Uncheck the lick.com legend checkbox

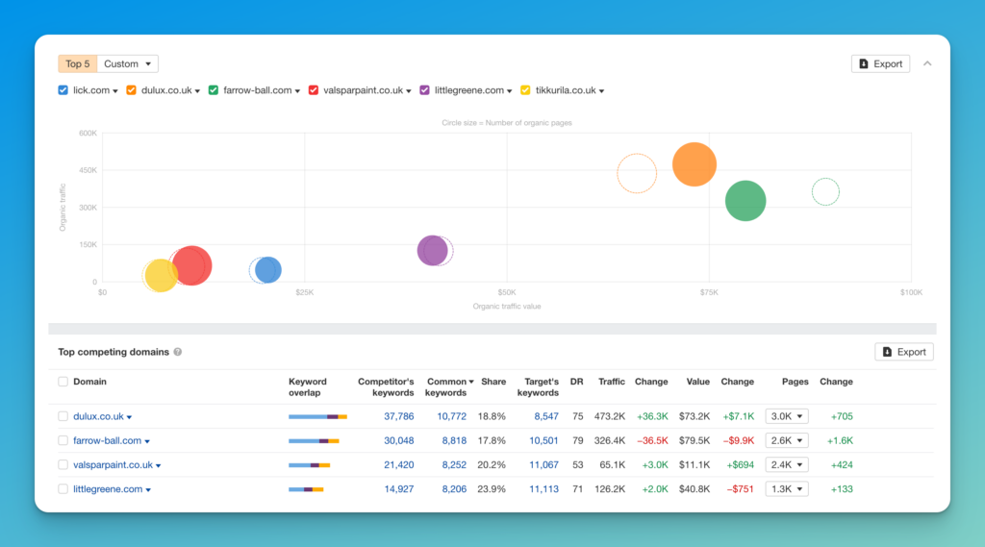coord(63,90)
